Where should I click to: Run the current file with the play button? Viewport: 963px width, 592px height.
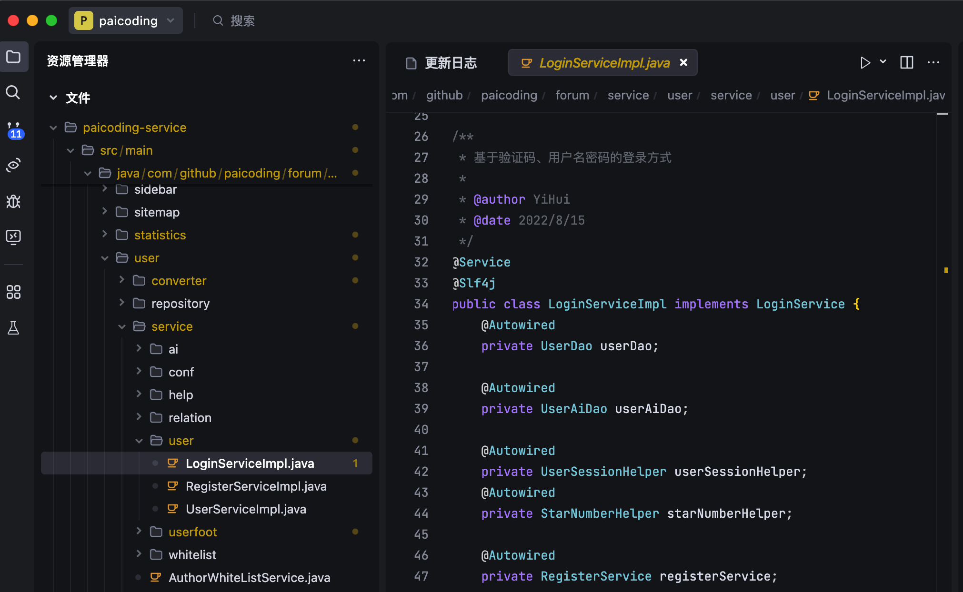click(x=865, y=62)
